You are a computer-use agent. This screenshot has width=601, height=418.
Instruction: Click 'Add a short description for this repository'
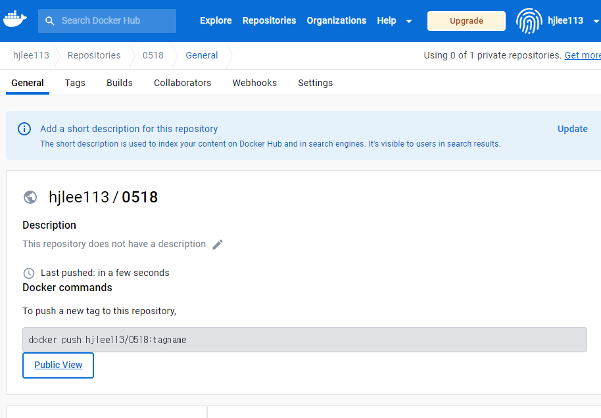[129, 129]
